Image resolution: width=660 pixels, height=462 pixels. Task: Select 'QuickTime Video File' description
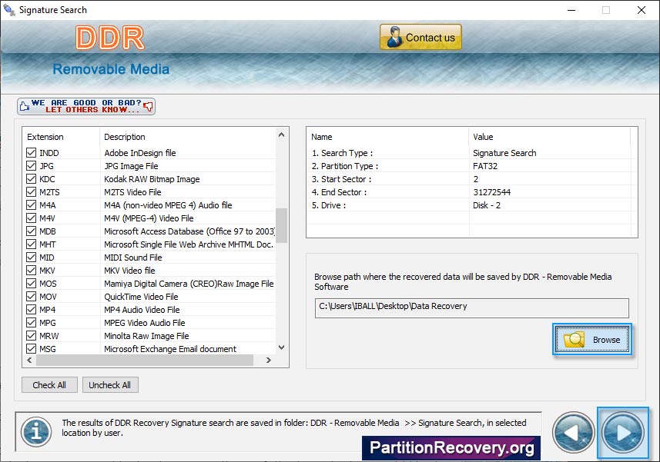tap(141, 296)
